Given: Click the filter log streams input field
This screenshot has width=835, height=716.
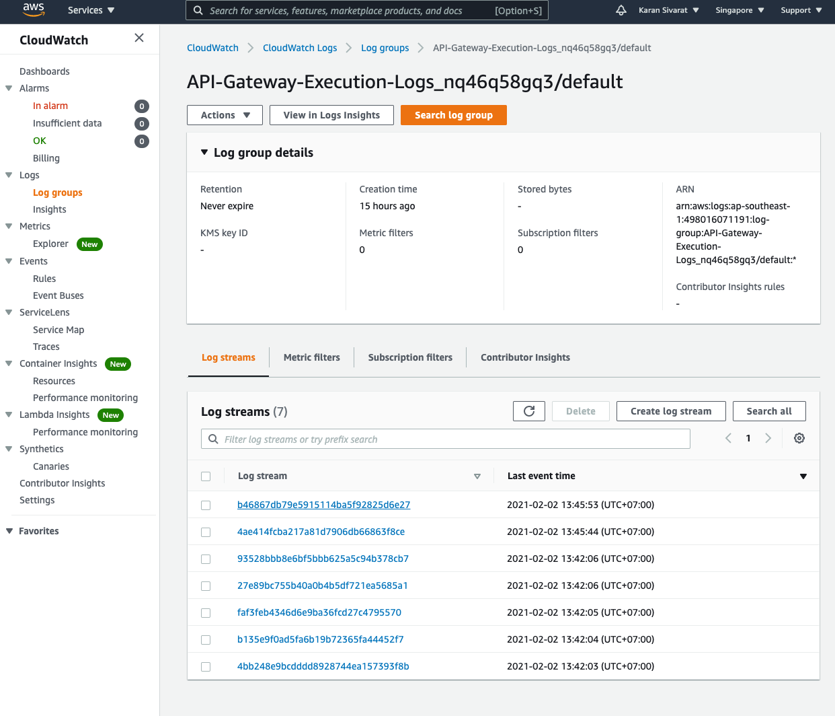Looking at the screenshot, I should tap(445, 438).
